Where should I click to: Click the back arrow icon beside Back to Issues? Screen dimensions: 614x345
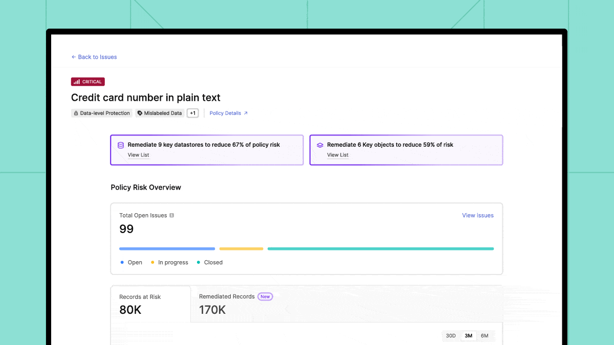(74, 57)
